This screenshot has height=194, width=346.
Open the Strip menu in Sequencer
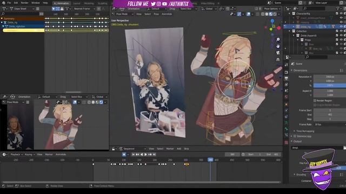187,149
